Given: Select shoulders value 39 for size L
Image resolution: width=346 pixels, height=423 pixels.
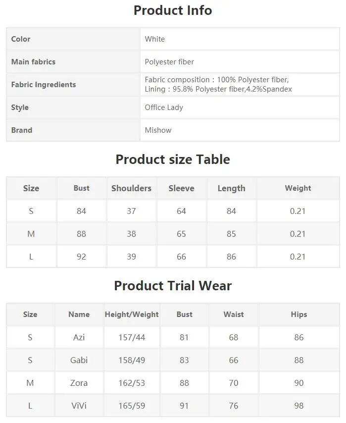Looking at the screenshot, I should pyautogui.click(x=131, y=257).
